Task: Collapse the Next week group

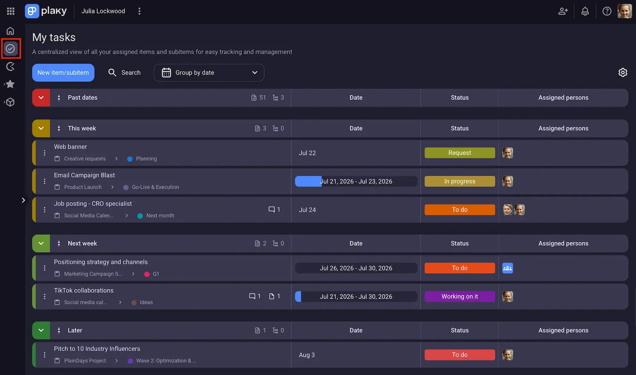Action: (41, 243)
